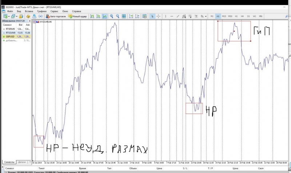Open the Navigator panel icon

[34, 16]
